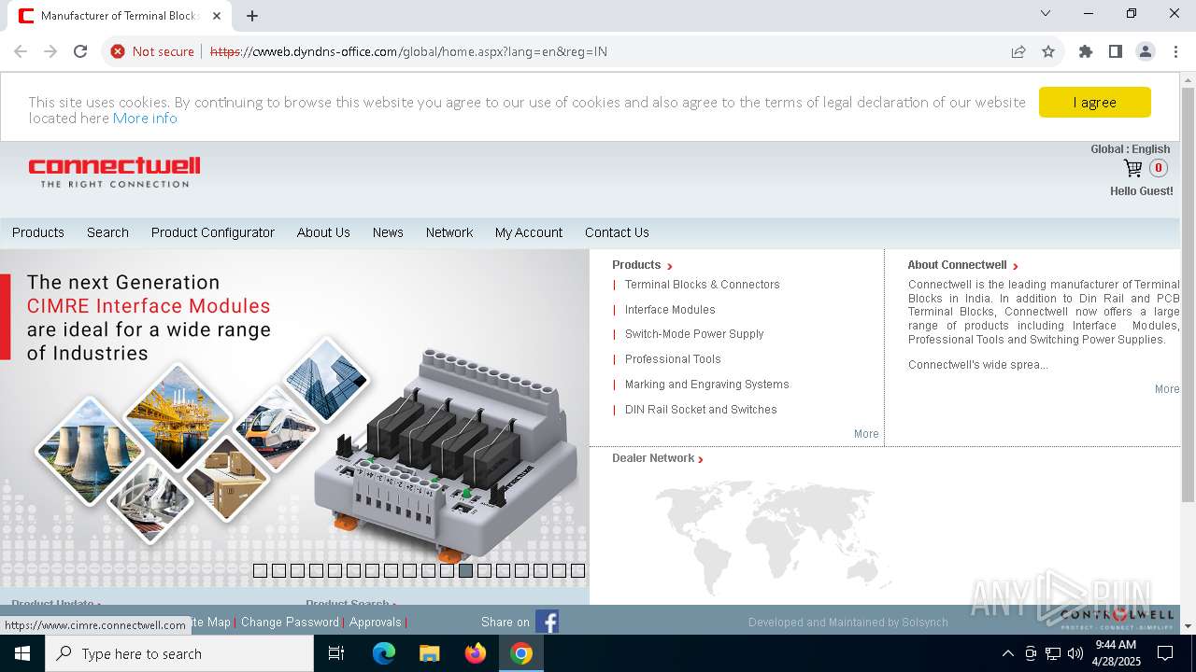Viewport: 1196px width, 672px height.
Task: Open Chrome's three-dot menu
Action: point(1175,51)
